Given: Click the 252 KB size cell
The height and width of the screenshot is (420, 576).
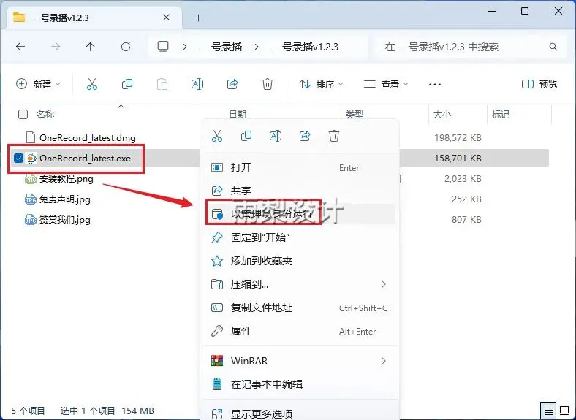Looking at the screenshot, I should 466,199.
